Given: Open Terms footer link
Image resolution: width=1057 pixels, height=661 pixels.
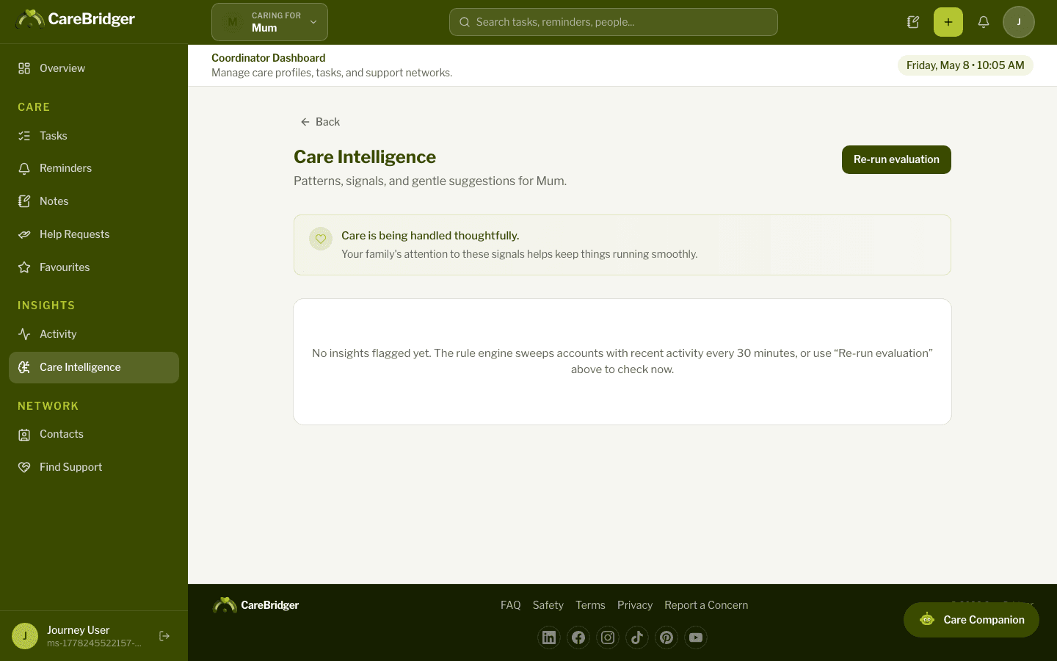Looking at the screenshot, I should (590, 605).
